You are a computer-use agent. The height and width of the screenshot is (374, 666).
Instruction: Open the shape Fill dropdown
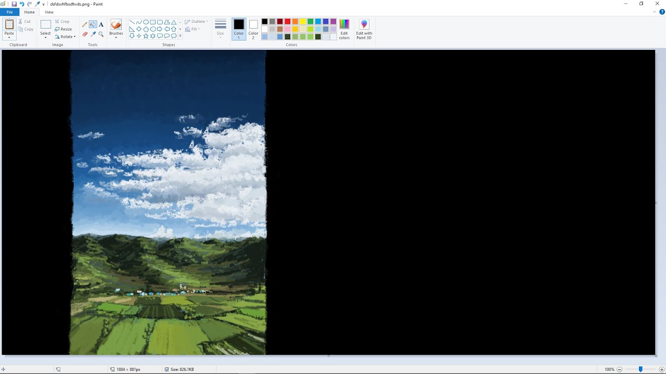pyautogui.click(x=193, y=29)
